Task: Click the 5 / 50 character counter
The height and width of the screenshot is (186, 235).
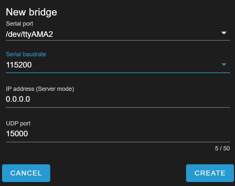Action: coord(222,148)
